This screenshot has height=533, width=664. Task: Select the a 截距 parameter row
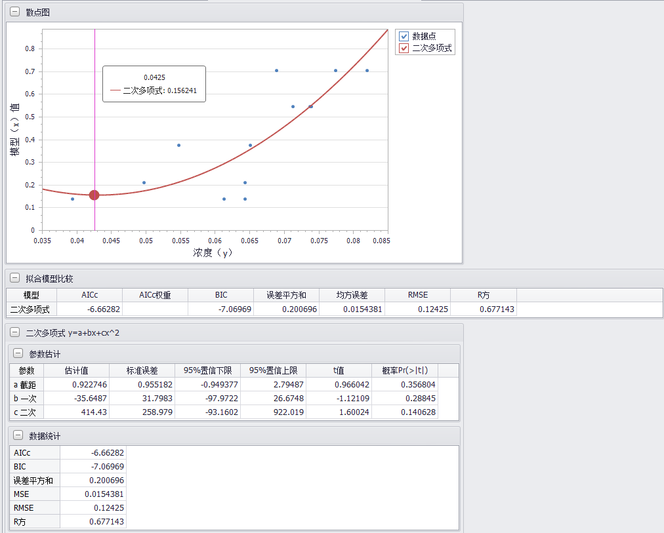click(x=26, y=384)
